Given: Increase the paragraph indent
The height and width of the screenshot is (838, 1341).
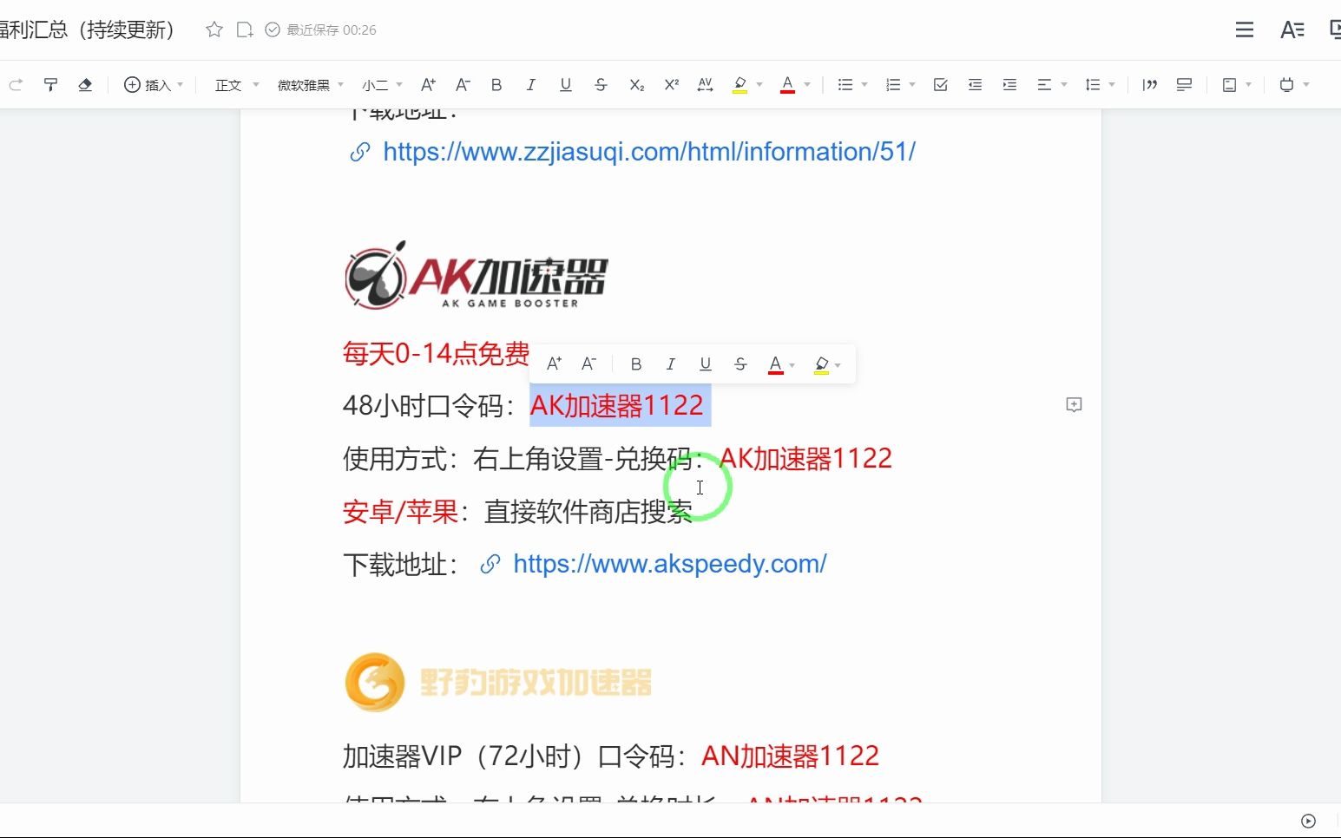Looking at the screenshot, I should 1009,85.
